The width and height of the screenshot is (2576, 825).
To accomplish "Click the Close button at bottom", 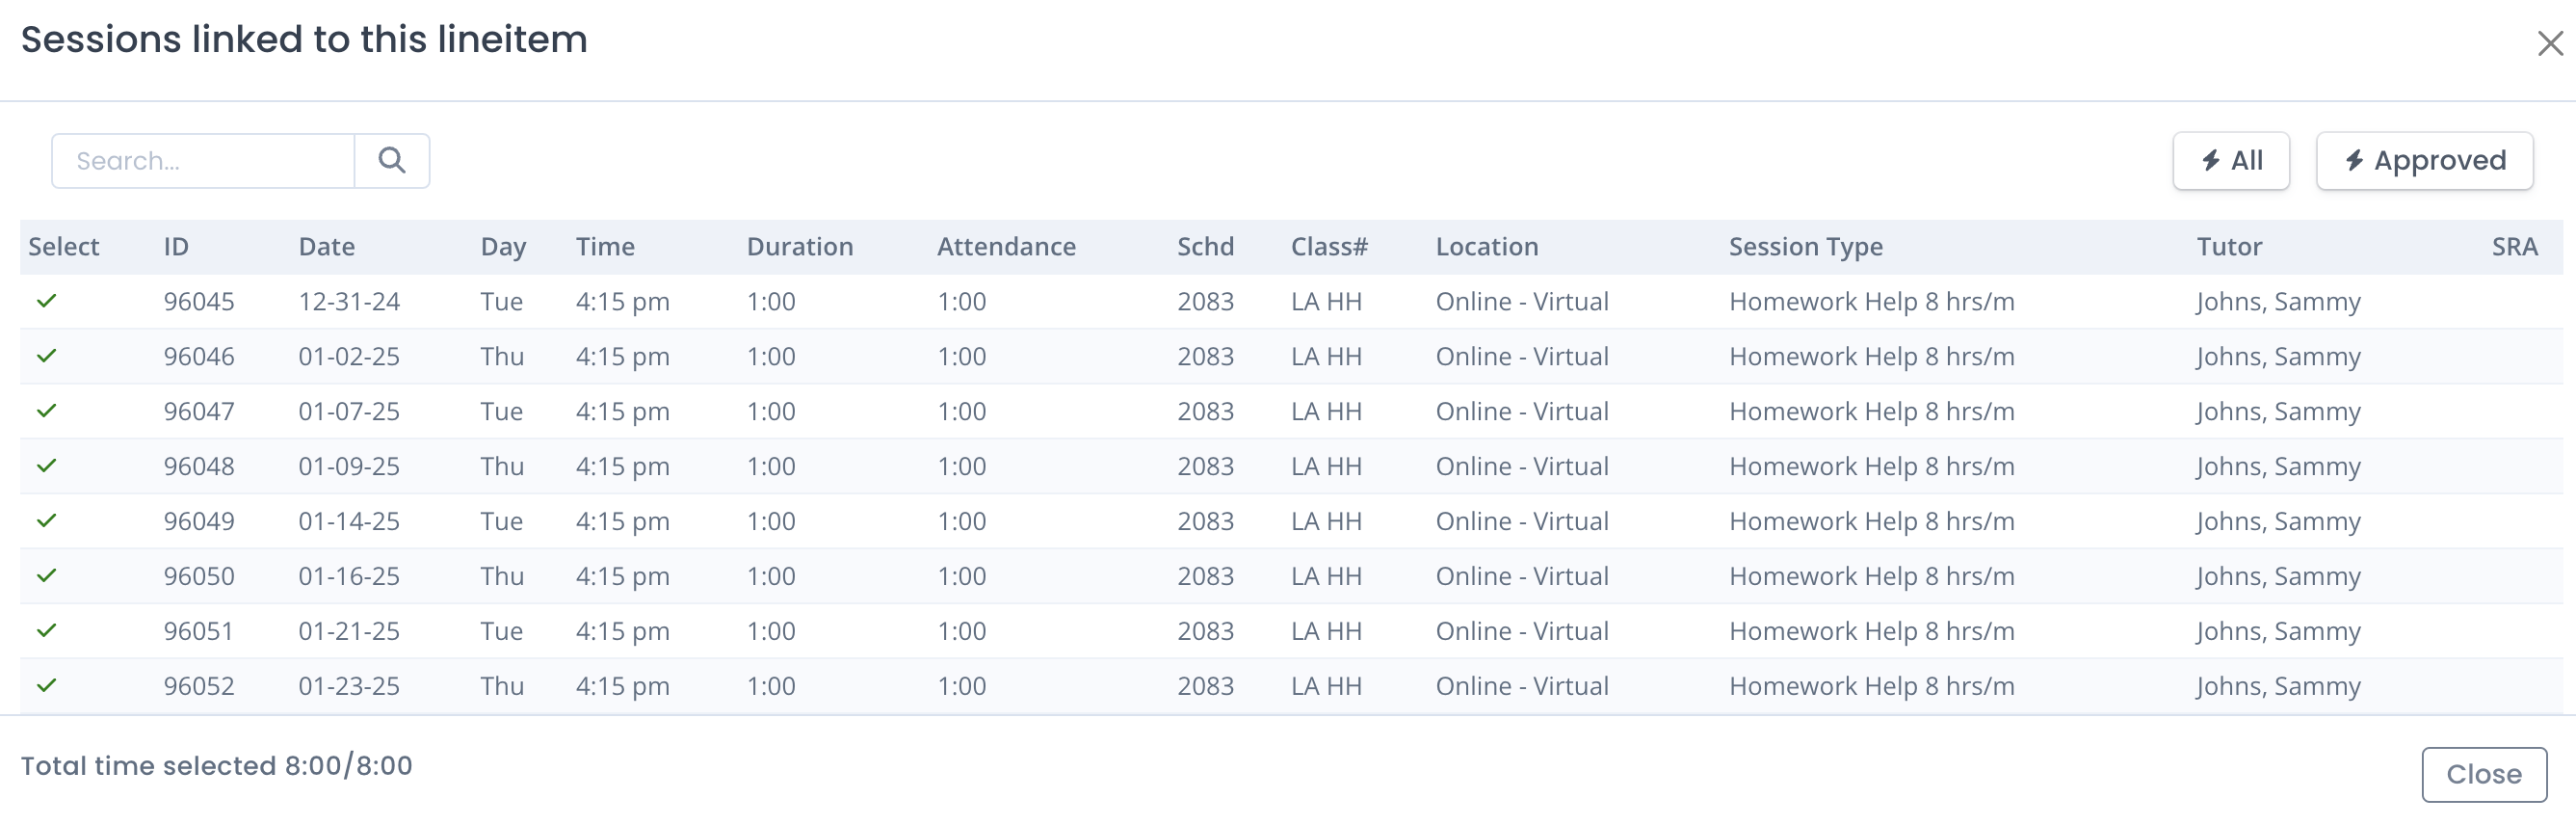I will tap(2483, 774).
